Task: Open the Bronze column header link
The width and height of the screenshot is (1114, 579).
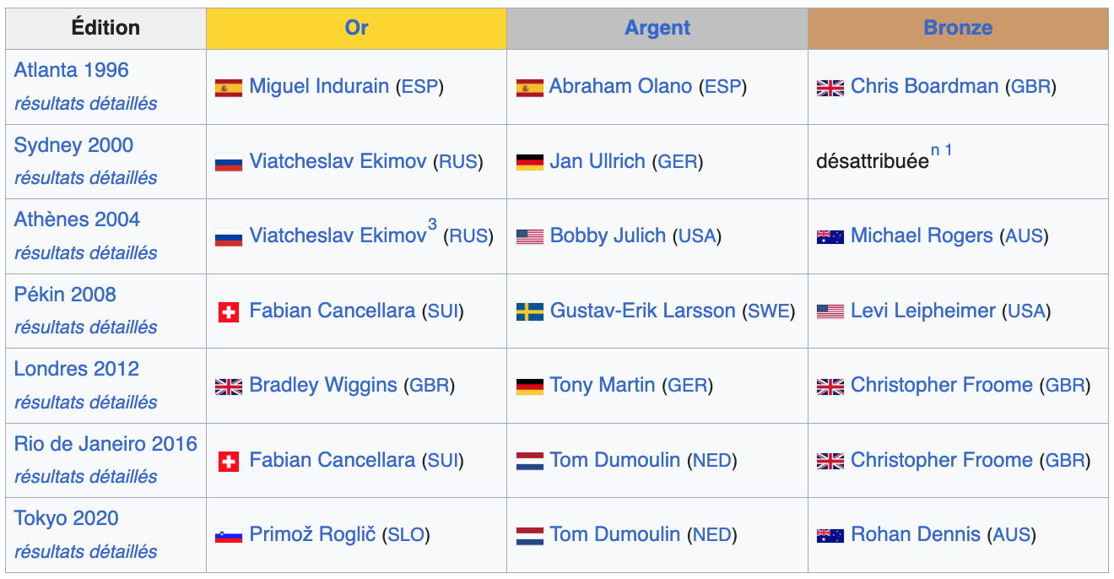Action: (958, 28)
